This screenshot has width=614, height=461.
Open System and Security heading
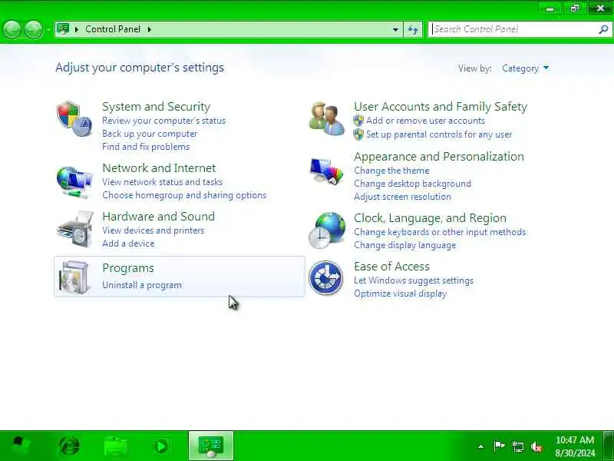[x=157, y=107]
